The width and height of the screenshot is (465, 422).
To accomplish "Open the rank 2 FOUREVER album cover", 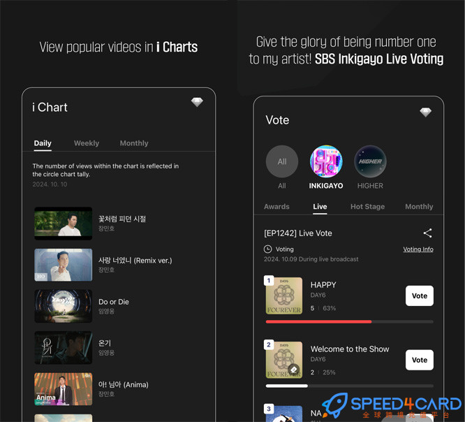I will click(x=284, y=360).
